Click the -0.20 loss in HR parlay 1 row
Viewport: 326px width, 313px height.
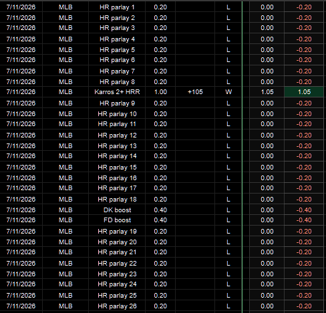(x=304, y=7)
